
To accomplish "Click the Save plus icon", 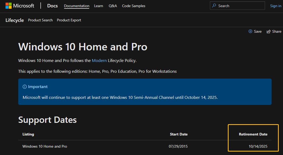I will 250,31.
